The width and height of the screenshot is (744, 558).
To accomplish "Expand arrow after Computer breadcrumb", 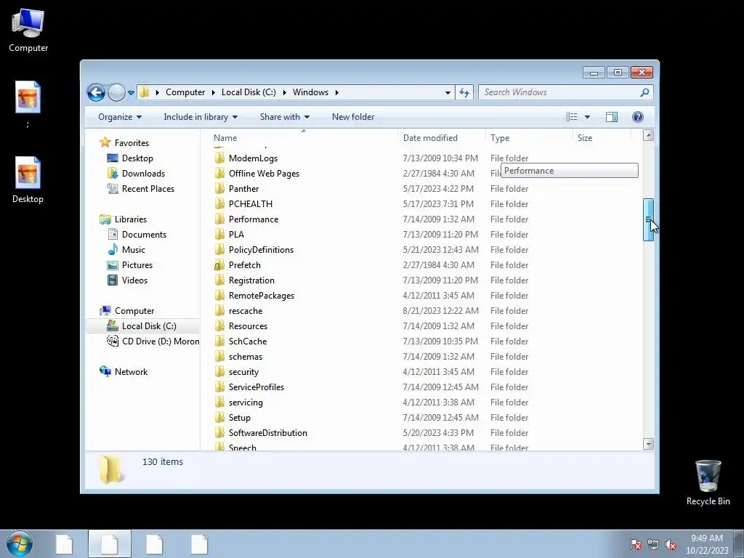I will point(214,92).
